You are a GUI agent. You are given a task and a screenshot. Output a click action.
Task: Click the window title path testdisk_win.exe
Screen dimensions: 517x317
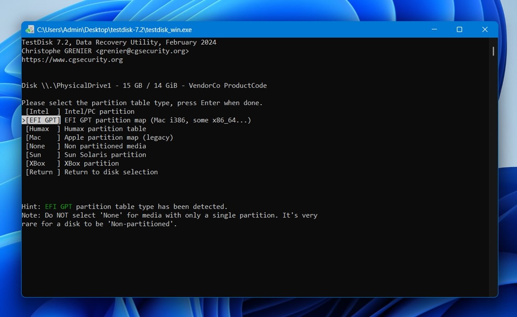(114, 30)
